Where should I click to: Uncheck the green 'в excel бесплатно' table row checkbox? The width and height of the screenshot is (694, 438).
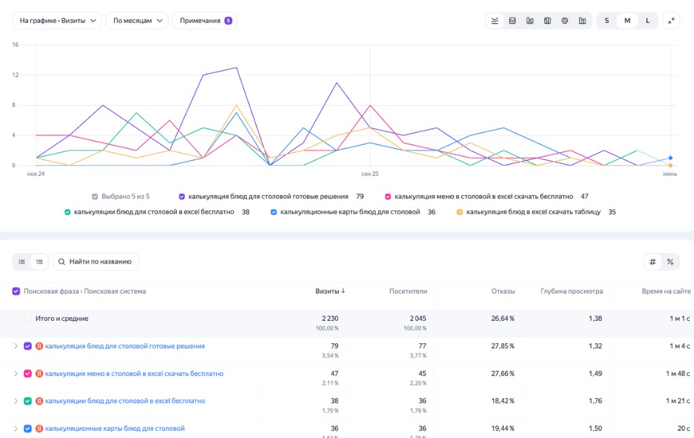[x=27, y=401]
